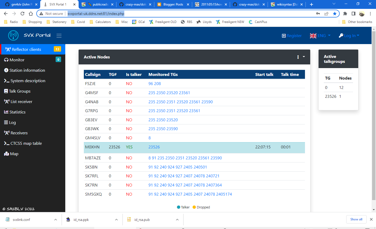Expand the ENG language dropdown
376x229 pixels.
pos(320,35)
